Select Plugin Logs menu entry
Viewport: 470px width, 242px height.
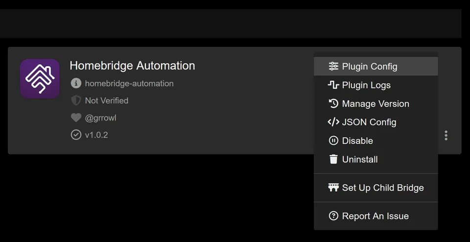point(376,85)
